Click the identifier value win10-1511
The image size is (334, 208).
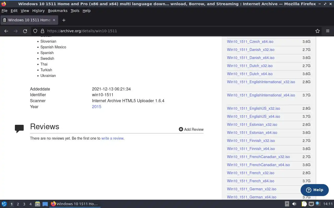pos(103,95)
